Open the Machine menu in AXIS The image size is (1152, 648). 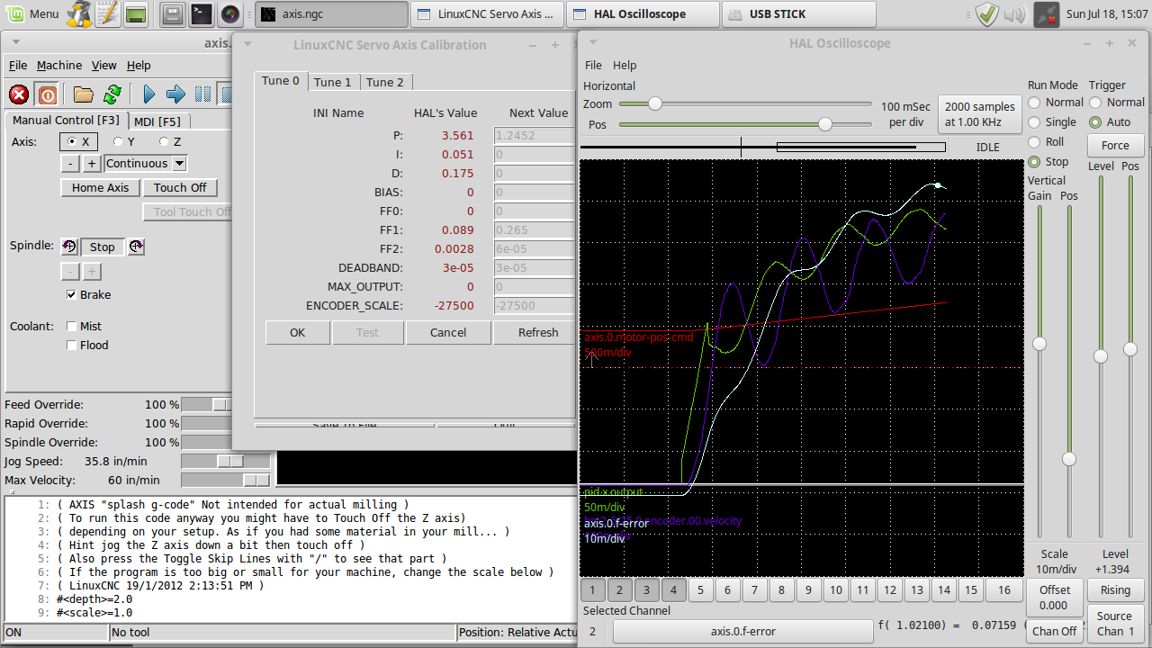click(x=59, y=66)
